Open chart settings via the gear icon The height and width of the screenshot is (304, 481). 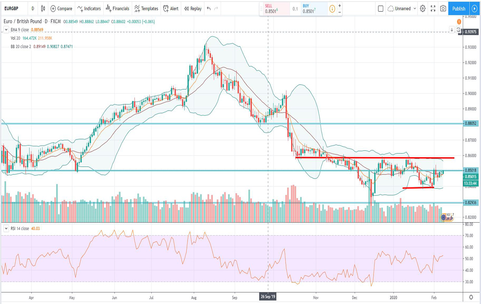coord(422,9)
